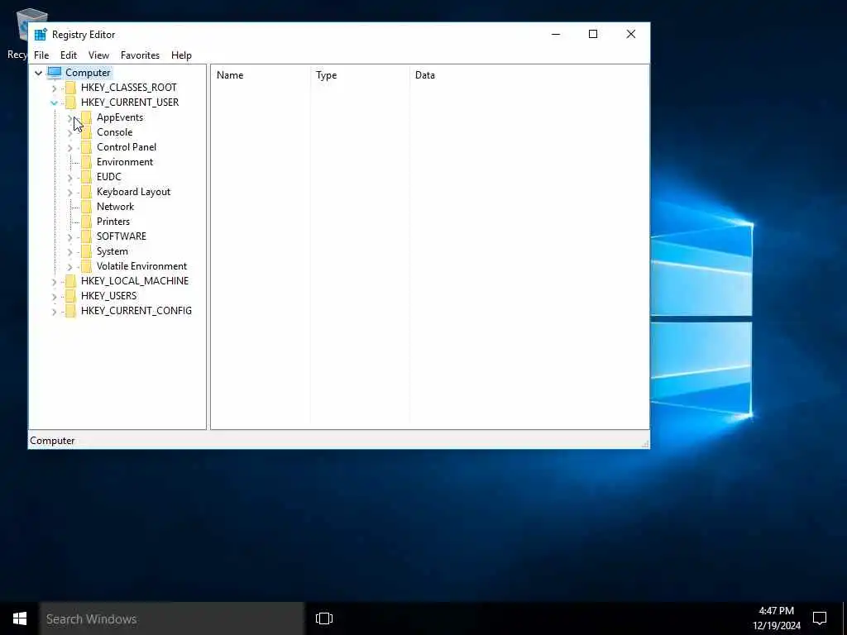Viewport: 847px width, 635px height.
Task: Click the Type column header
Action: click(360, 75)
